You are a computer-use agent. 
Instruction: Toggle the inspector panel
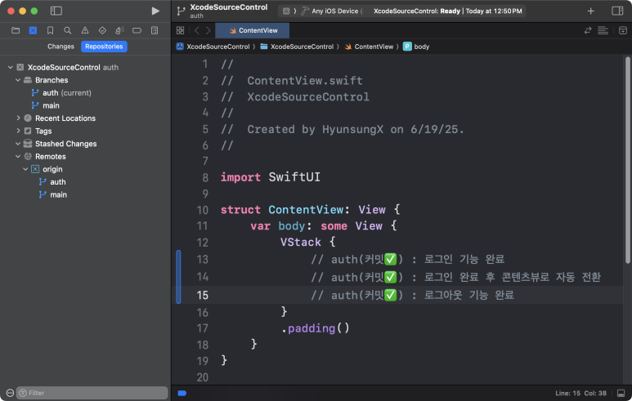point(617,11)
